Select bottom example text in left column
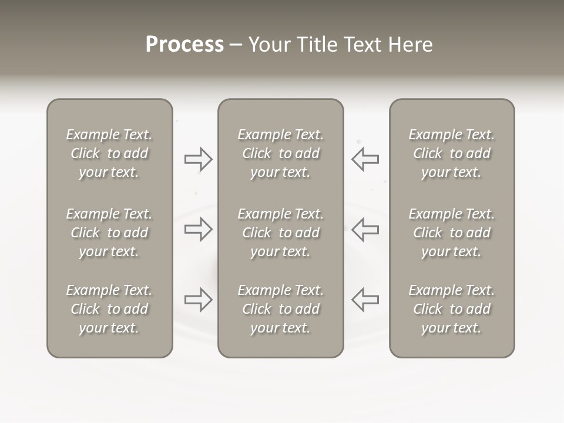This screenshot has width=564, height=423. (109, 309)
